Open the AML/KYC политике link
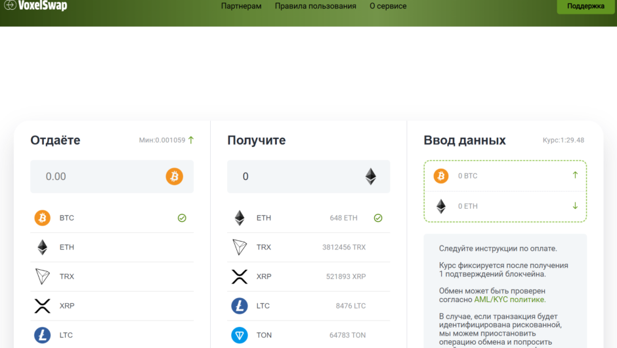Screen dimensions: 617x348 [x=509, y=299]
